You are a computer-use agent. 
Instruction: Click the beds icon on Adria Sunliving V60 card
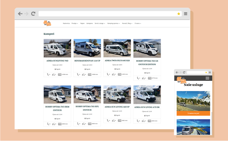point(53,75)
